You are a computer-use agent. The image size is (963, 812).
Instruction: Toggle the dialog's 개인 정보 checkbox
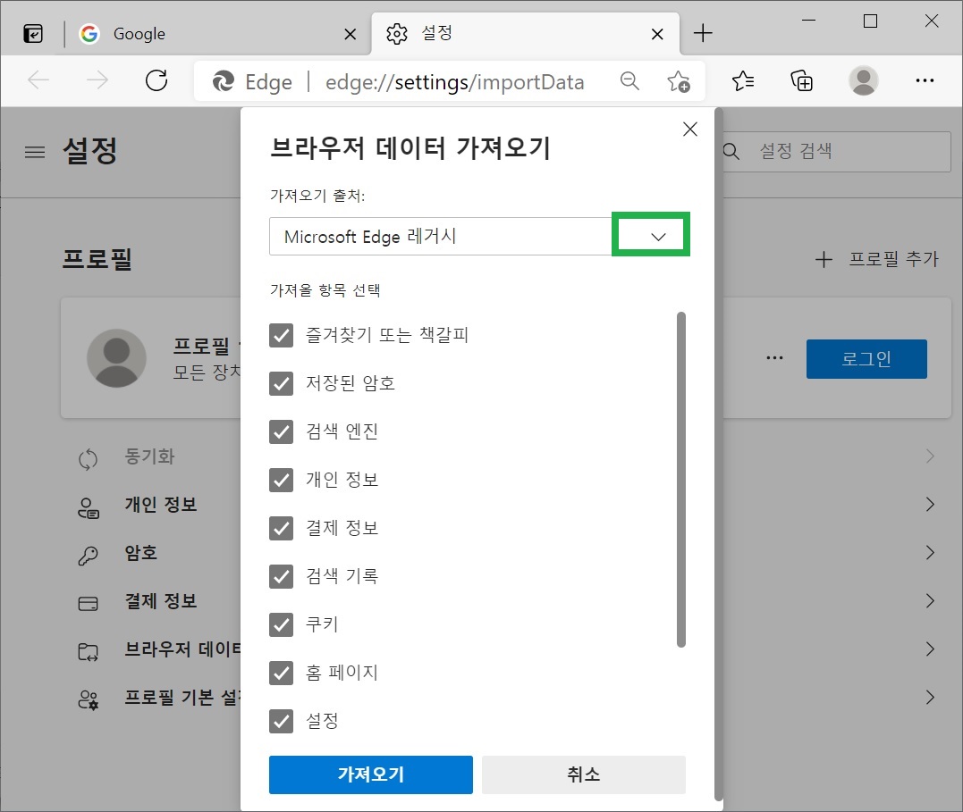point(282,480)
